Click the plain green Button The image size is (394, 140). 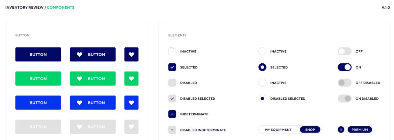pos(38,79)
